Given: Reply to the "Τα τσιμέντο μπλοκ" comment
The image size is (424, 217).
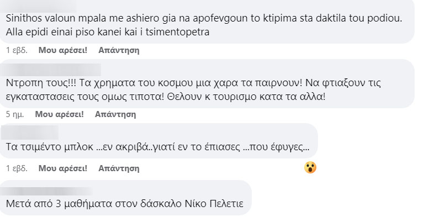Looking at the screenshot, I should tap(119, 168).
